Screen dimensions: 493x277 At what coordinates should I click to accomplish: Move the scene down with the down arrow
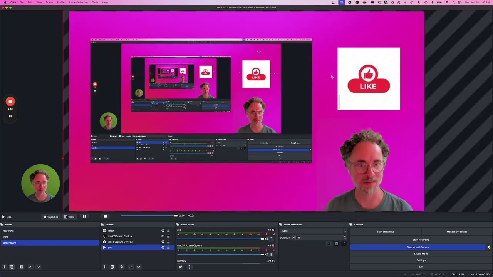[x=38, y=267]
